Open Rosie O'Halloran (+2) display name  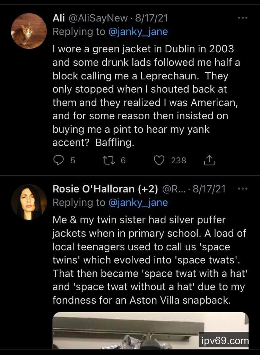pyautogui.click(x=105, y=189)
